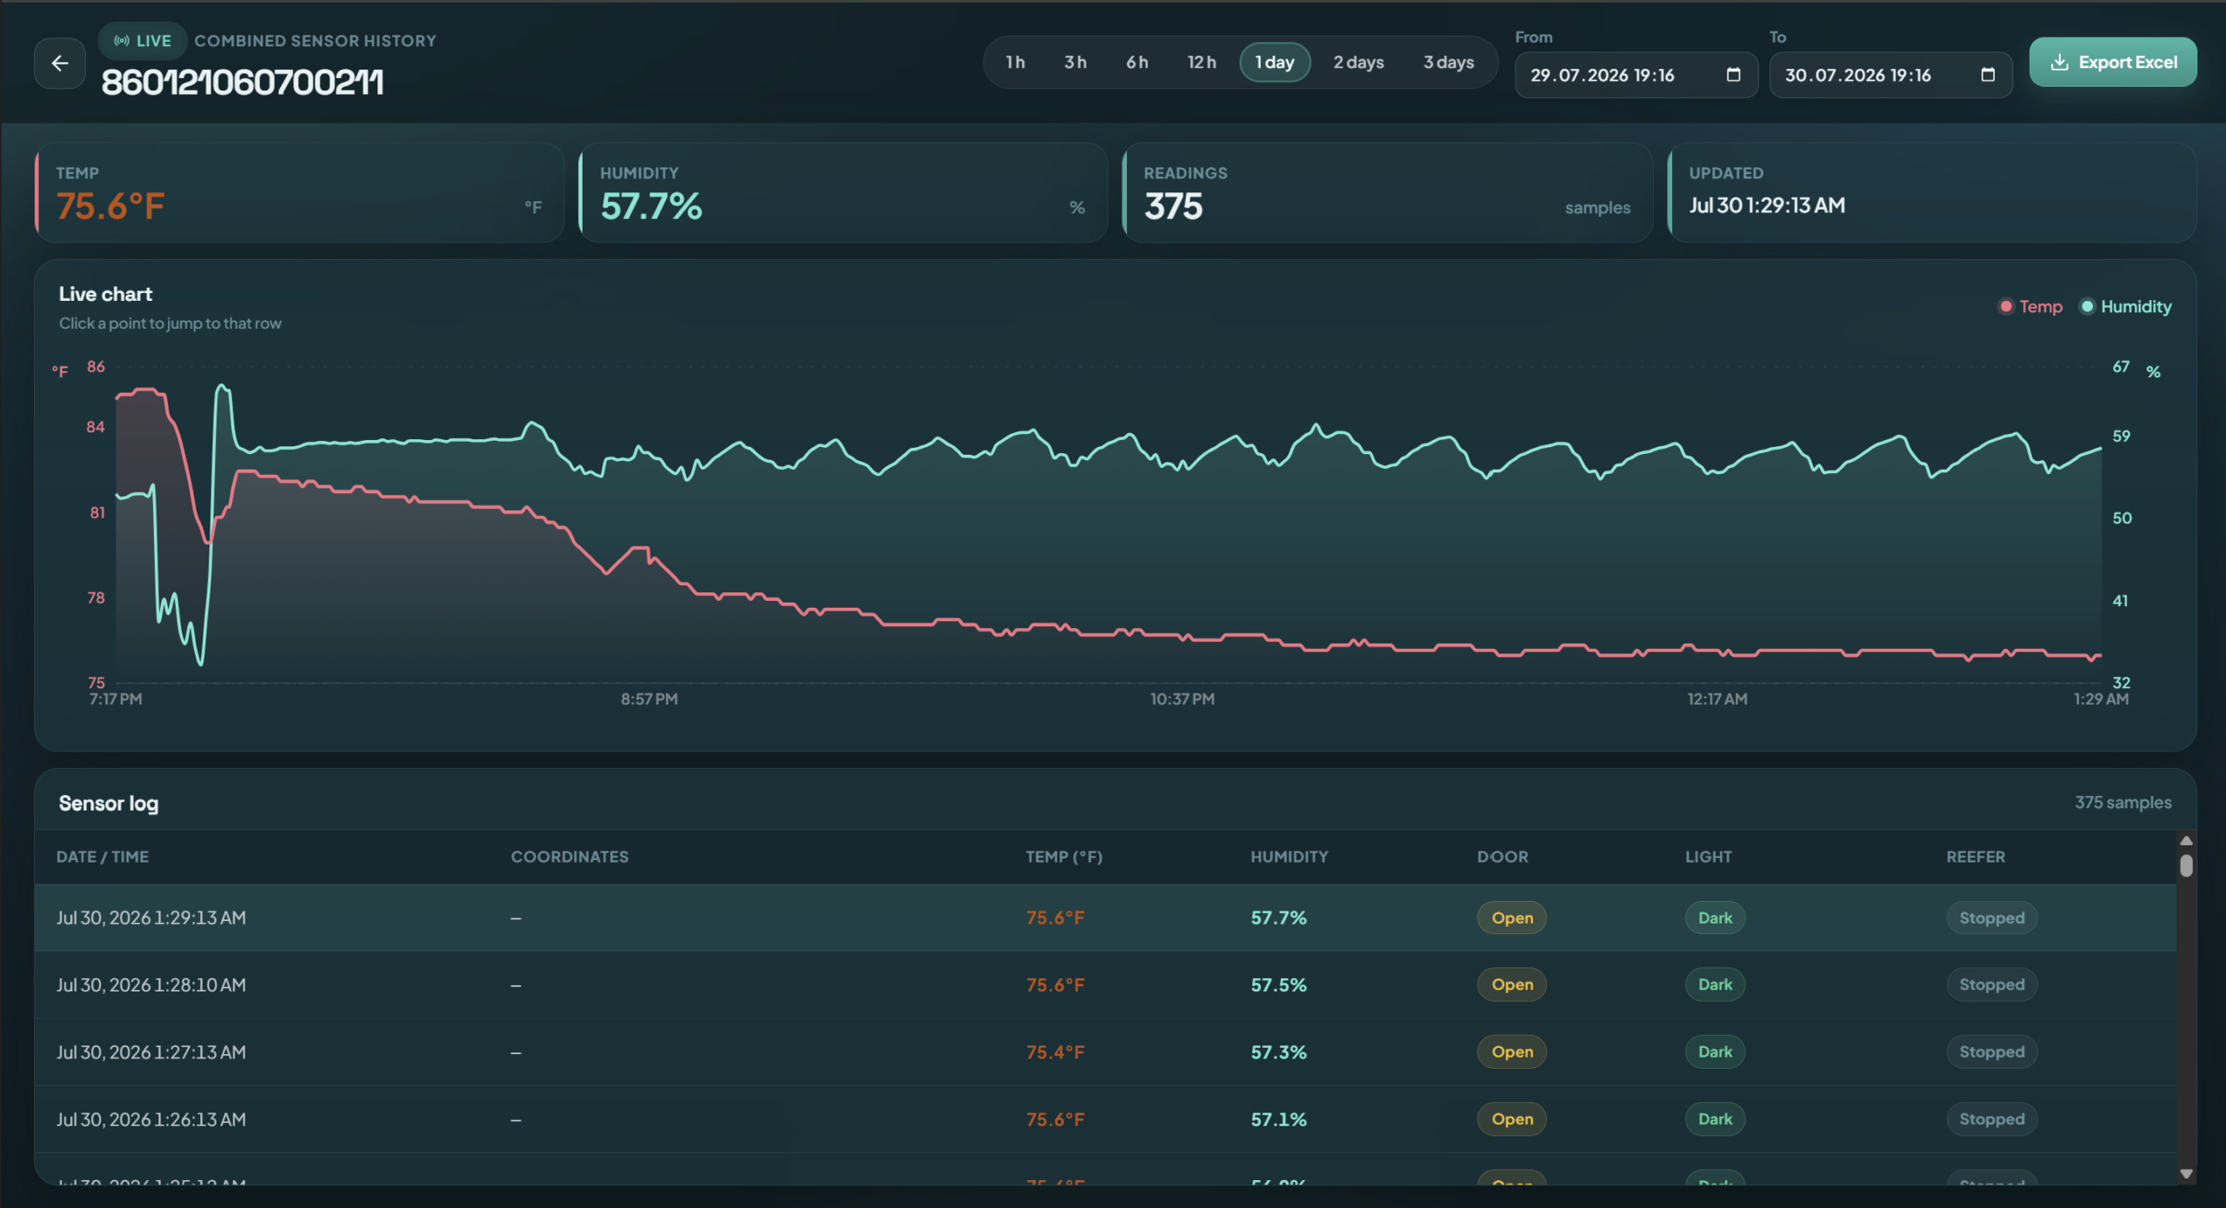Screen dimensions: 2226x1208
Task: Click the DOOR column header
Action: pos(1503,857)
